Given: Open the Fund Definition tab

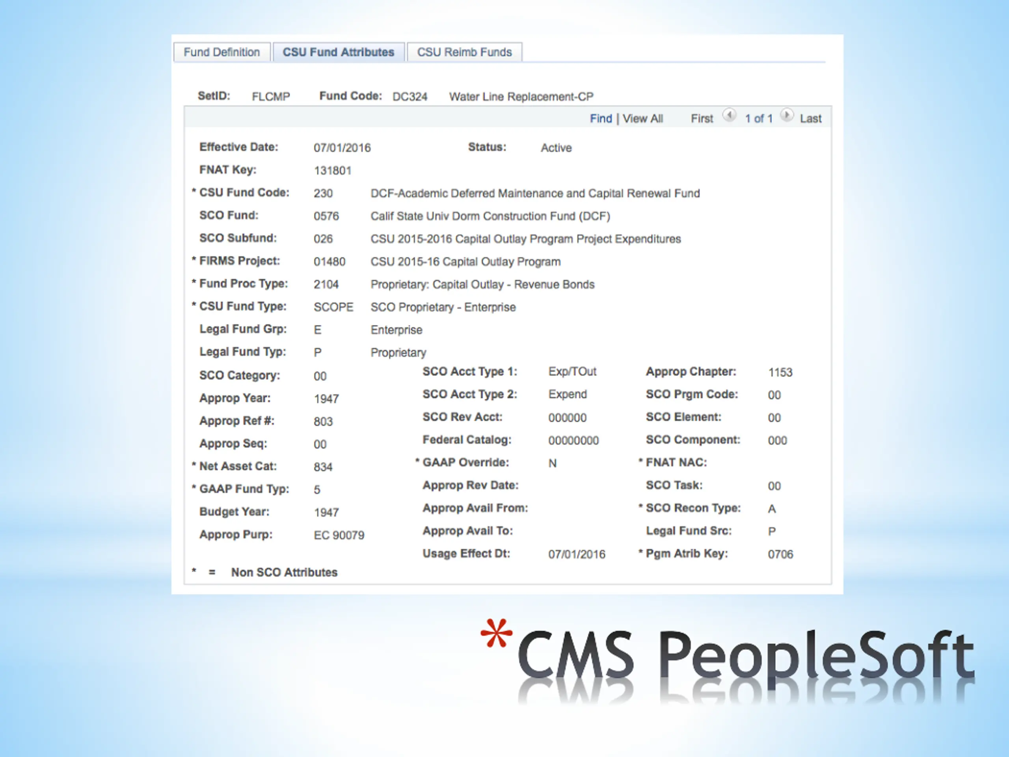Looking at the screenshot, I should (x=222, y=52).
